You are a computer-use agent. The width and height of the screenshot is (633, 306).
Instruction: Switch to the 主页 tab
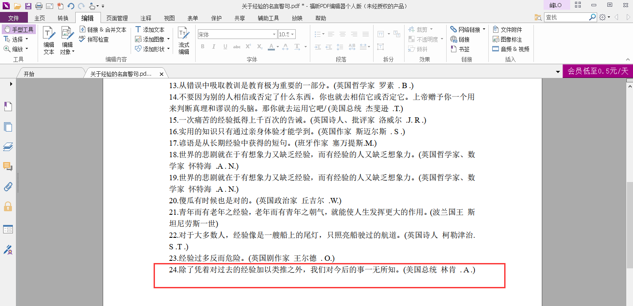pyautogui.click(x=40, y=18)
